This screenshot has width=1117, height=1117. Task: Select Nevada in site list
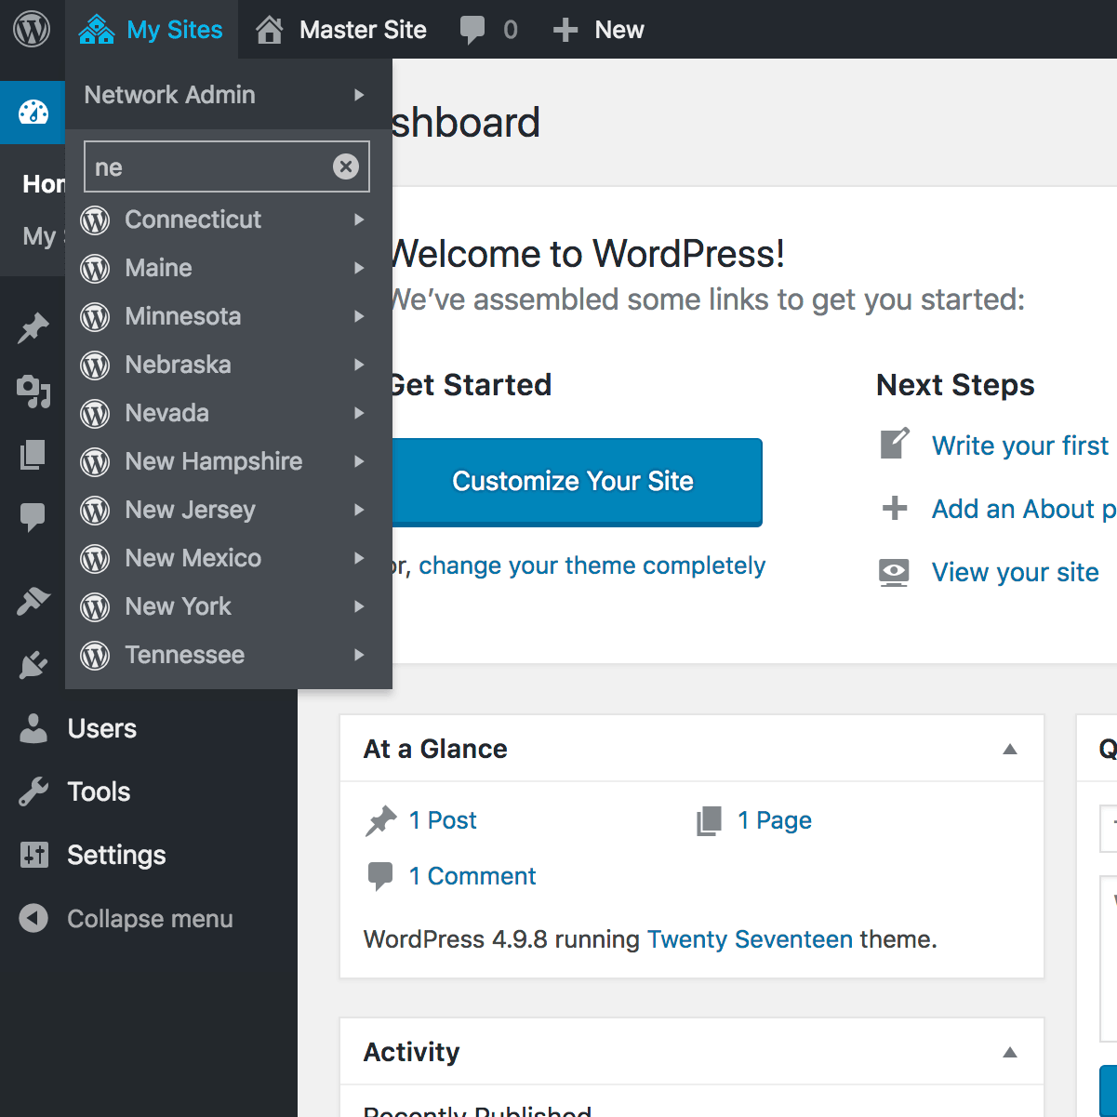coord(229,413)
